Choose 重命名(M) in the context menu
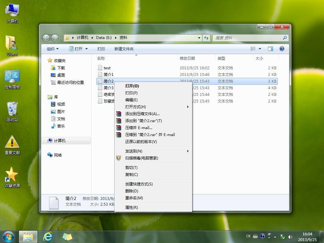The height and width of the screenshot is (243, 324). click(x=153, y=198)
